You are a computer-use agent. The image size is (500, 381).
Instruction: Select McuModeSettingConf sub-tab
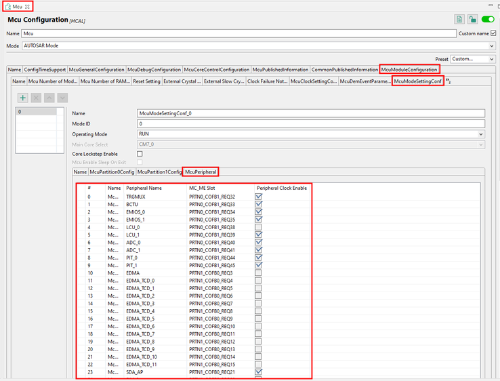[x=418, y=81]
